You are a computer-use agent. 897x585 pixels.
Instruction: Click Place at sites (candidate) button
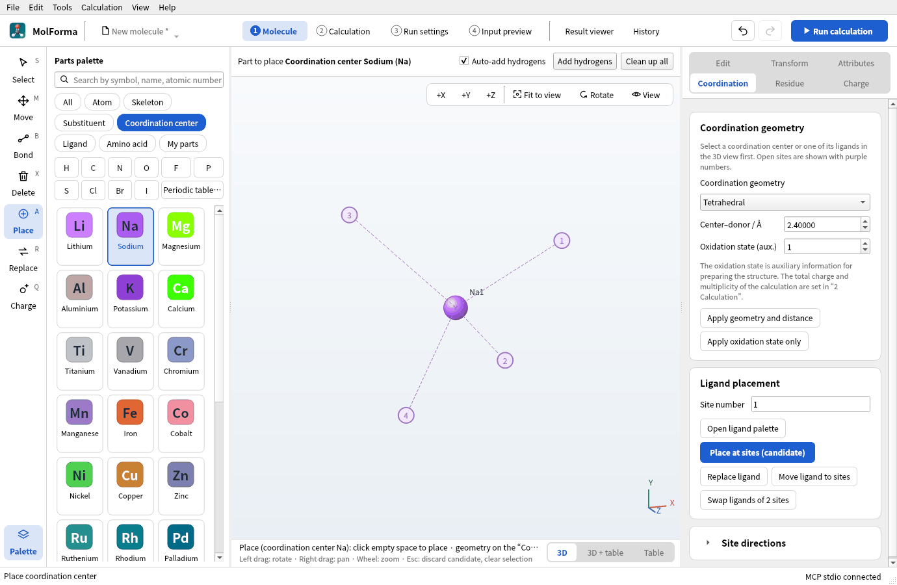pyautogui.click(x=757, y=452)
